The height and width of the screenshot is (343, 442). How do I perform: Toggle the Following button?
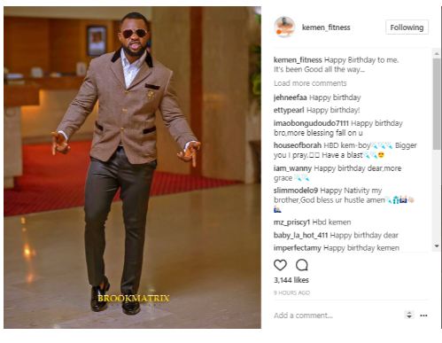(407, 27)
